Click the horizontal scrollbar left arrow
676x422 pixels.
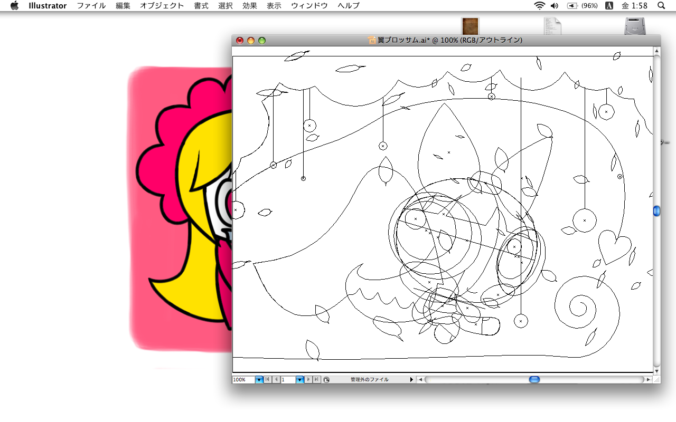(420, 380)
